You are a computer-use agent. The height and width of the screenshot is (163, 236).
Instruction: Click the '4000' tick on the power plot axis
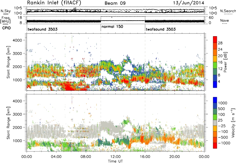coord(17,40)
